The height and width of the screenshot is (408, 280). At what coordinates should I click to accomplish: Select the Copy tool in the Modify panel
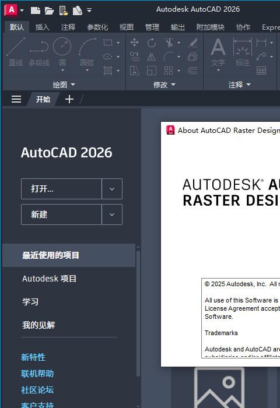tap(135, 57)
